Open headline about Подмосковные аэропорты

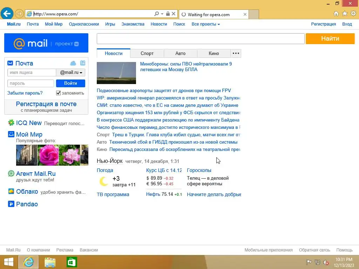[164, 91]
